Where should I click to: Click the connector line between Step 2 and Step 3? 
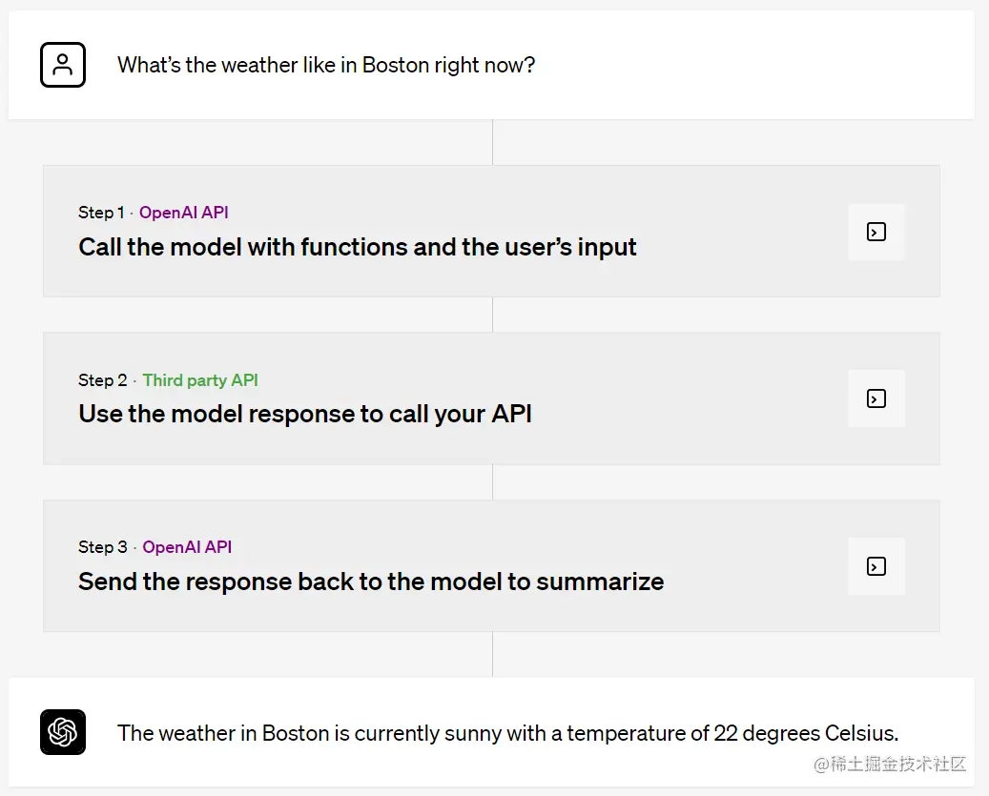coord(493,482)
